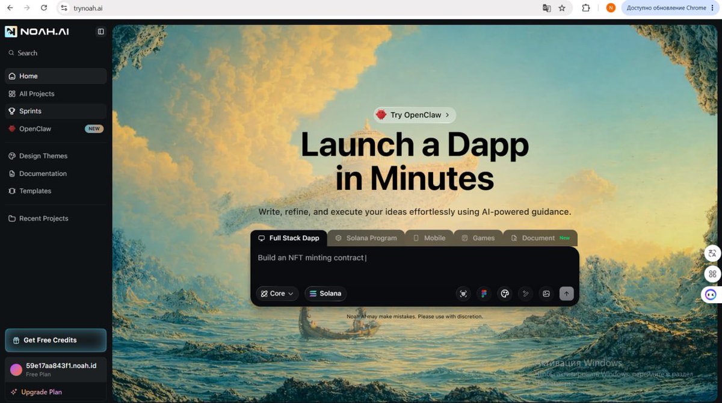Screen dimensions: 722x403
Task: Click the screenshot capture icon
Action: click(x=463, y=294)
